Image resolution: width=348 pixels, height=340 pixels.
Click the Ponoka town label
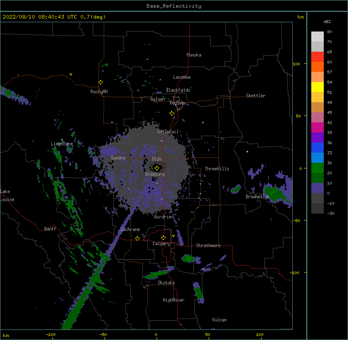pyautogui.click(x=194, y=55)
